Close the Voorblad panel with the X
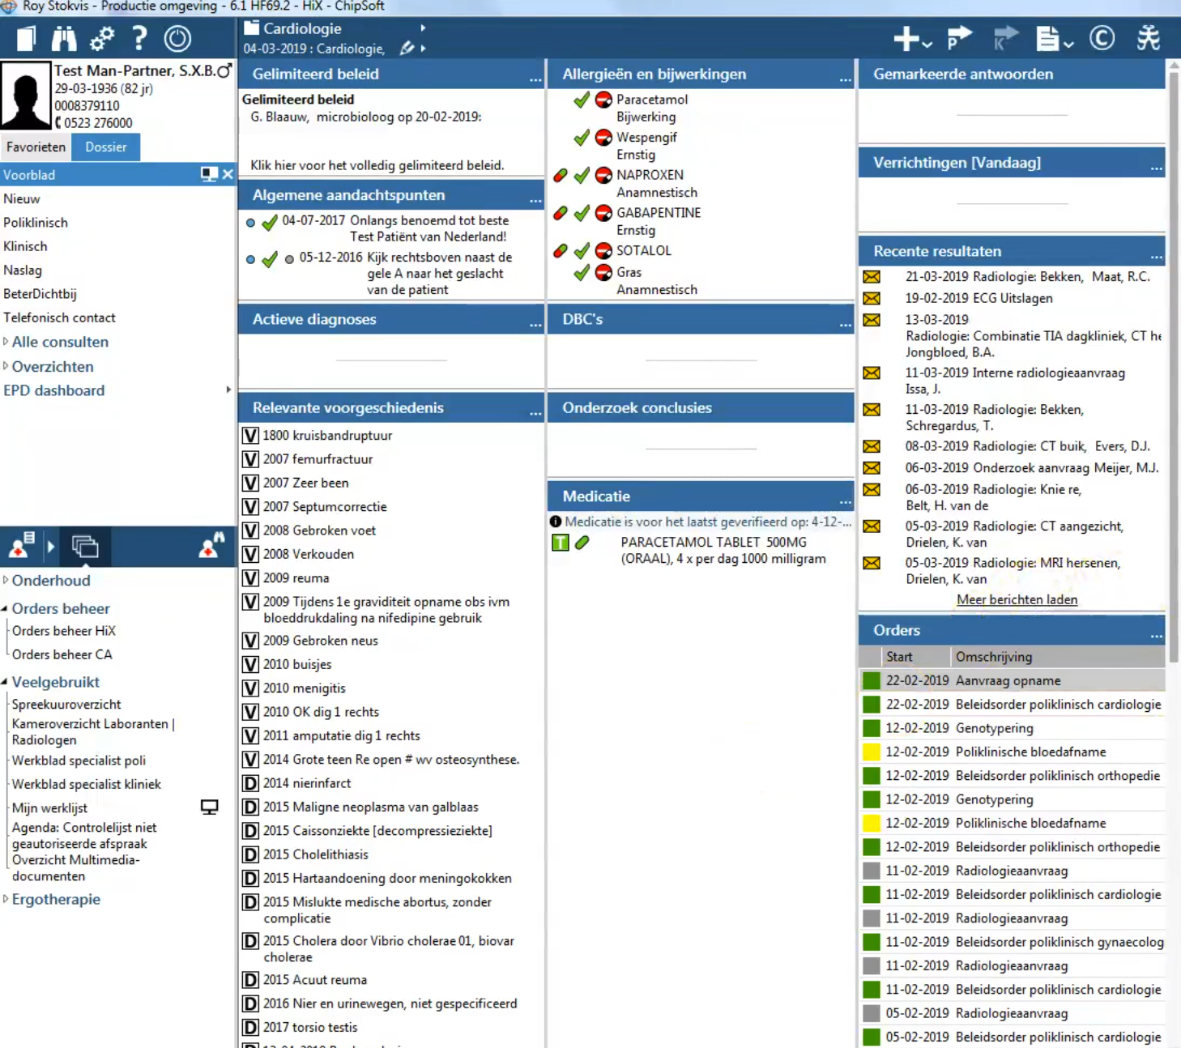This screenshot has height=1048, width=1181. (228, 174)
